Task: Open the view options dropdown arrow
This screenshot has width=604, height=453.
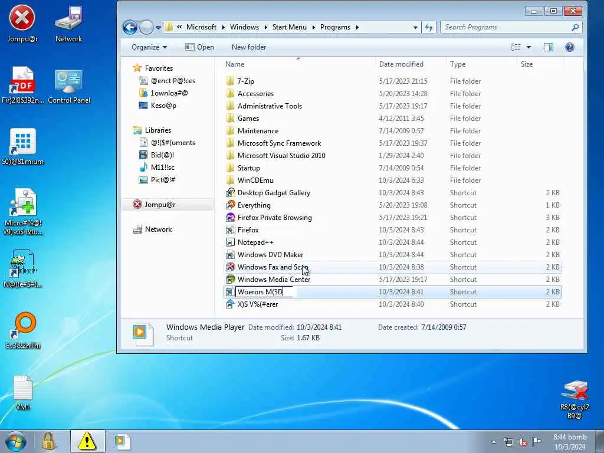Action: click(x=529, y=47)
